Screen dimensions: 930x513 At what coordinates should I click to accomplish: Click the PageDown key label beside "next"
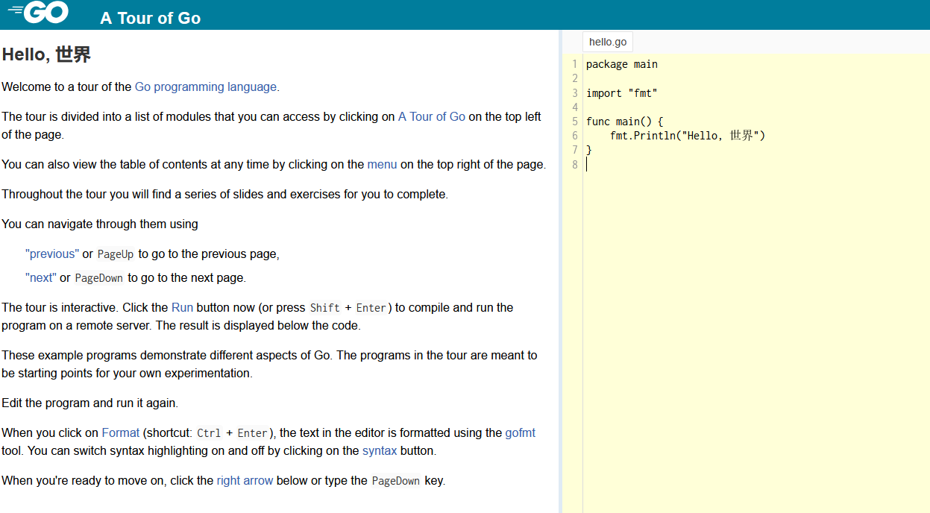pos(99,278)
